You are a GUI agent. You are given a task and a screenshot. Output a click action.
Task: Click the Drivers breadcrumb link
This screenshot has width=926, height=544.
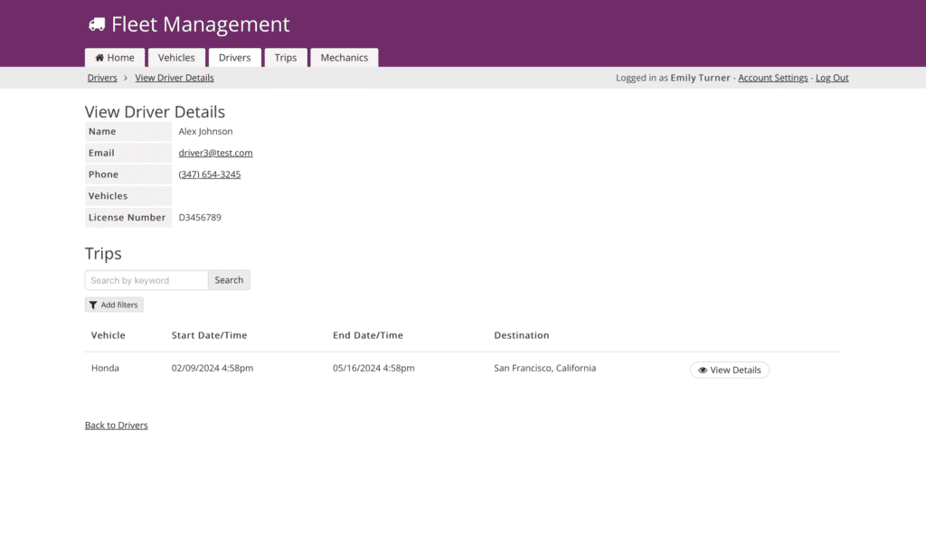click(102, 78)
